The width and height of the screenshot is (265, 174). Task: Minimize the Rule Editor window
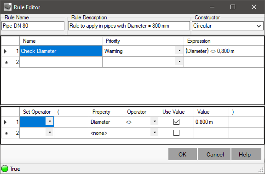(x=212, y=7)
